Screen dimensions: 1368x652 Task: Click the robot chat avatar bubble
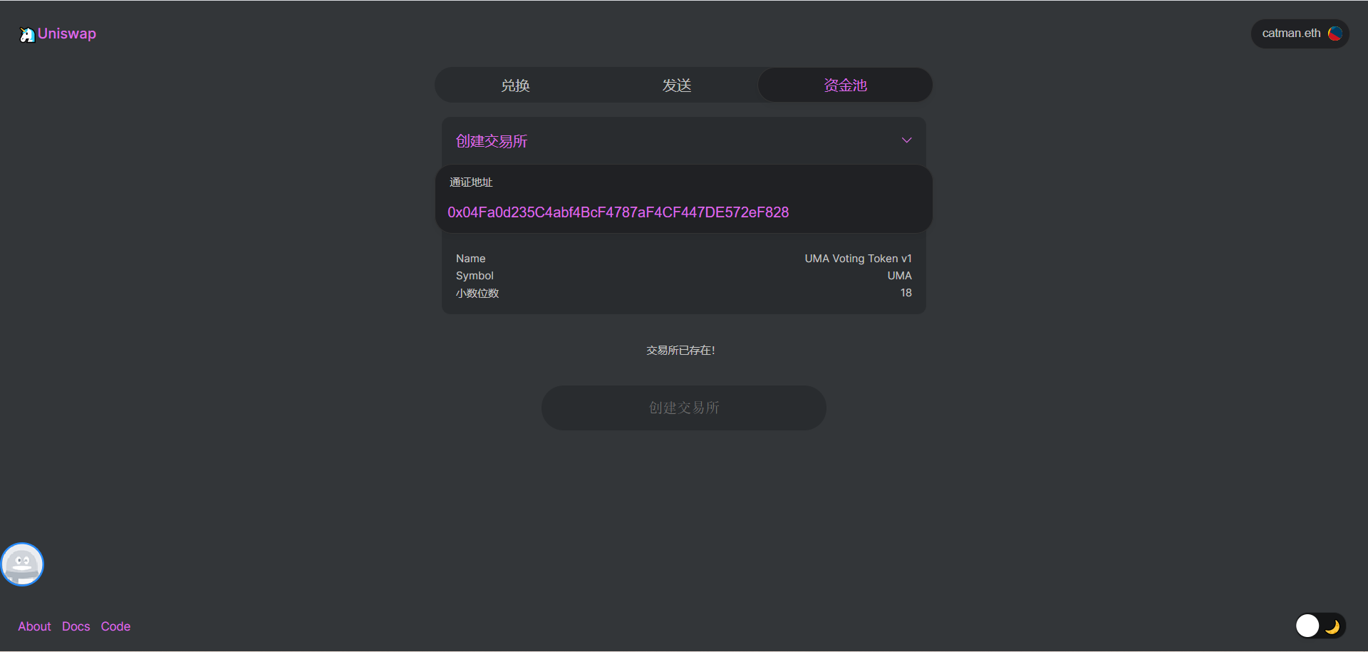point(22,564)
